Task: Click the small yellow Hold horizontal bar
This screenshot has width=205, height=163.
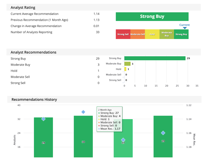Action: click(125, 69)
